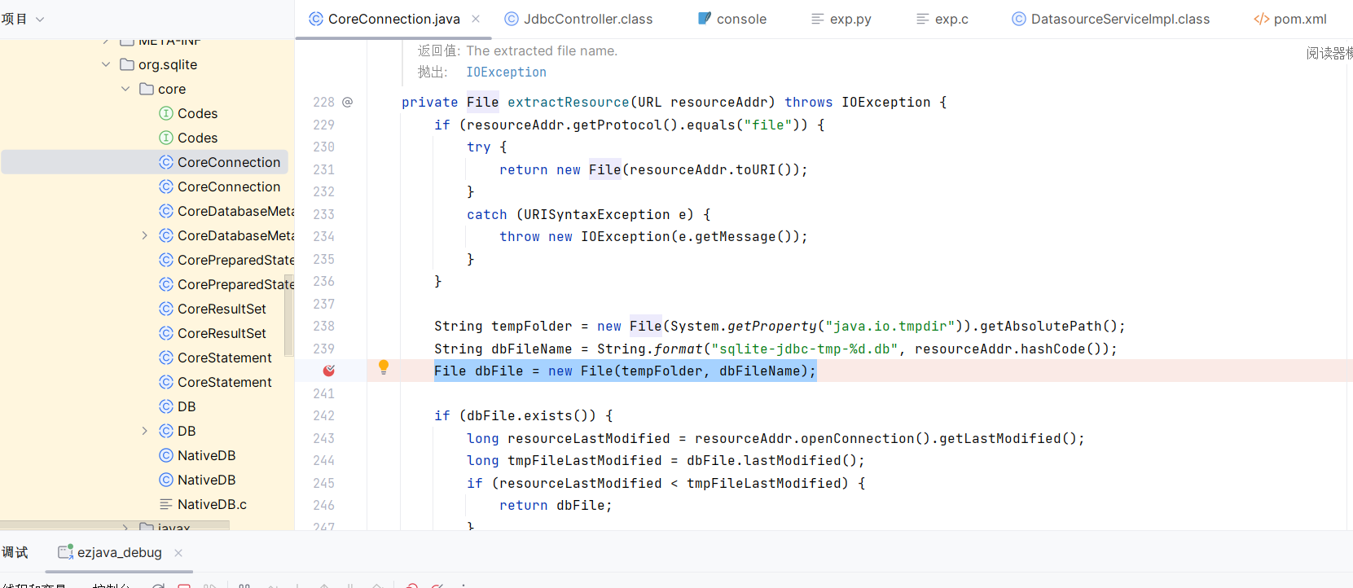Select the highlighted CoreConnection class

coord(145,162)
